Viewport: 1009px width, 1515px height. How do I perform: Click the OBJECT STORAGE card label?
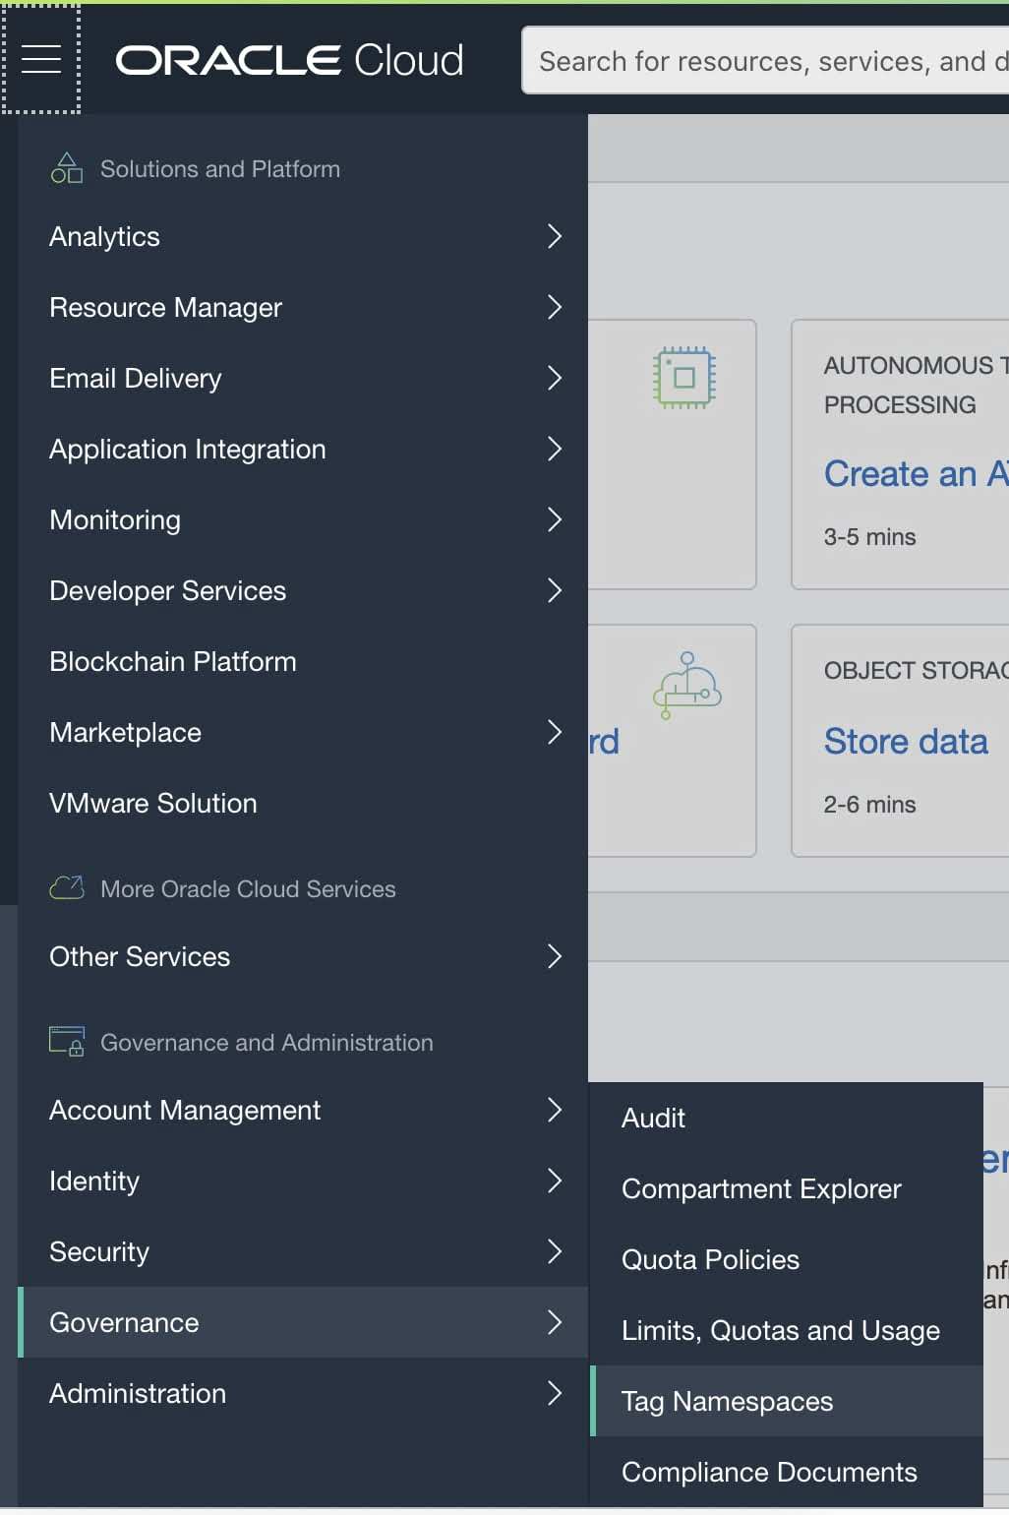[x=917, y=671]
